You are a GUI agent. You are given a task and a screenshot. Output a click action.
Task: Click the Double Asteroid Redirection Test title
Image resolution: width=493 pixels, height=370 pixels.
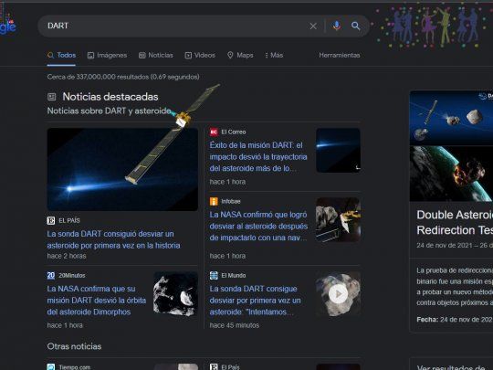[x=455, y=222]
